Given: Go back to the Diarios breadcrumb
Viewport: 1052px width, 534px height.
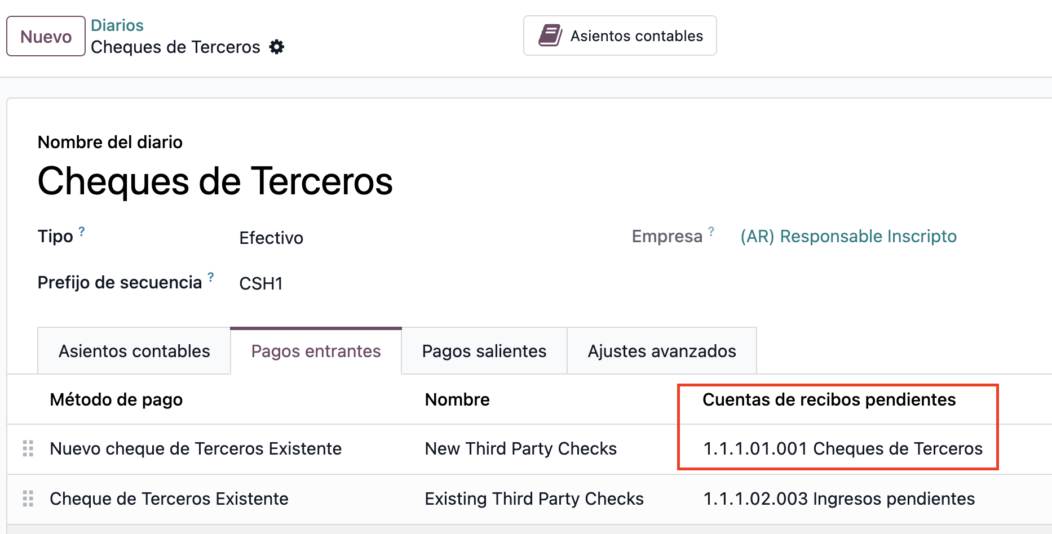Looking at the screenshot, I should tap(117, 25).
